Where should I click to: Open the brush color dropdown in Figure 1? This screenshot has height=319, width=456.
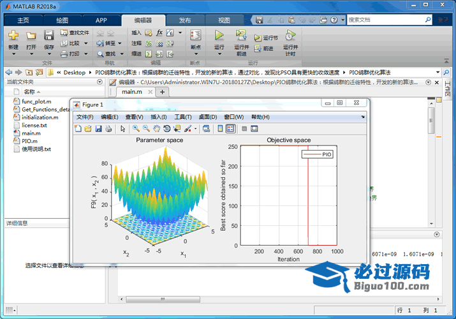tap(195, 128)
